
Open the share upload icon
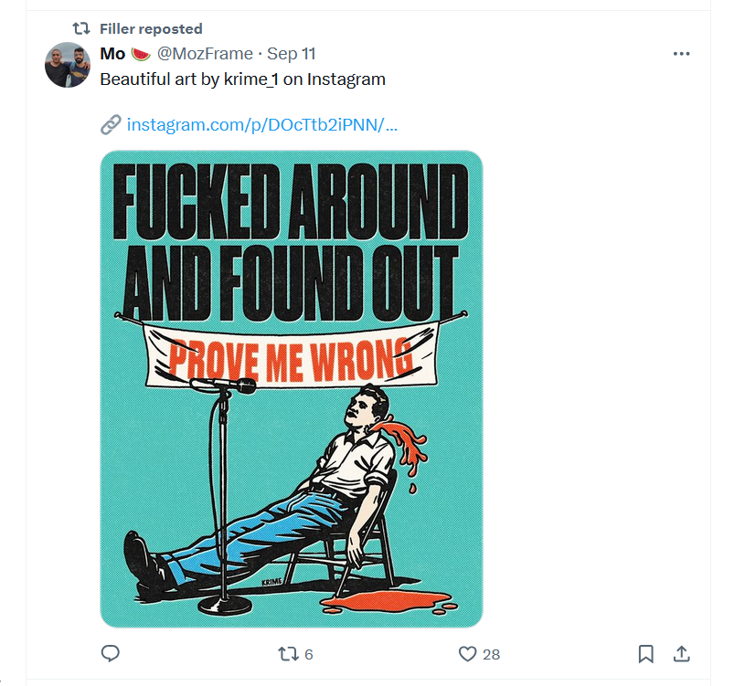pos(681,654)
